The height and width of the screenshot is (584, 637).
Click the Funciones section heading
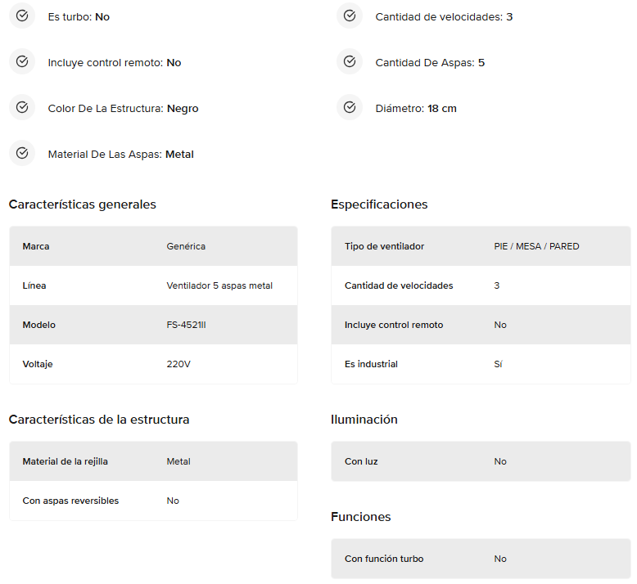[x=361, y=517]
